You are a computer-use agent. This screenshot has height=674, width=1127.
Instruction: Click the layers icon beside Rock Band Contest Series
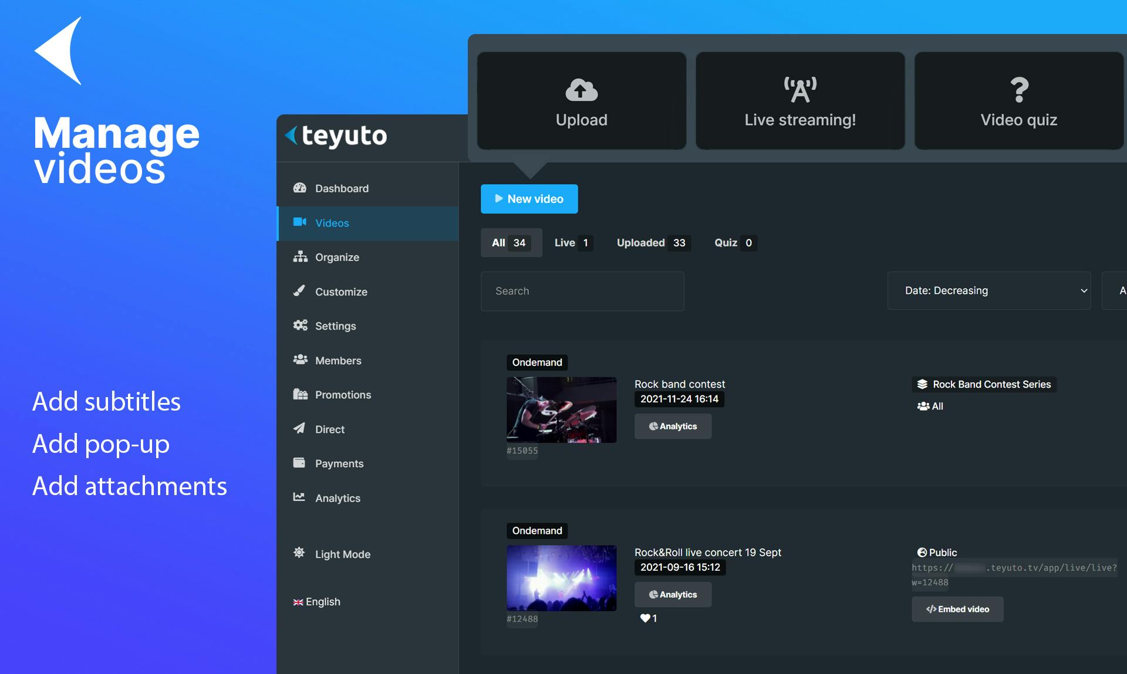922,384
